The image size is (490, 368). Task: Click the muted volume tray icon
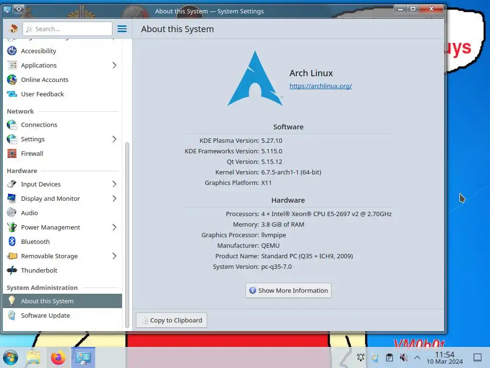tap(403, 357)
